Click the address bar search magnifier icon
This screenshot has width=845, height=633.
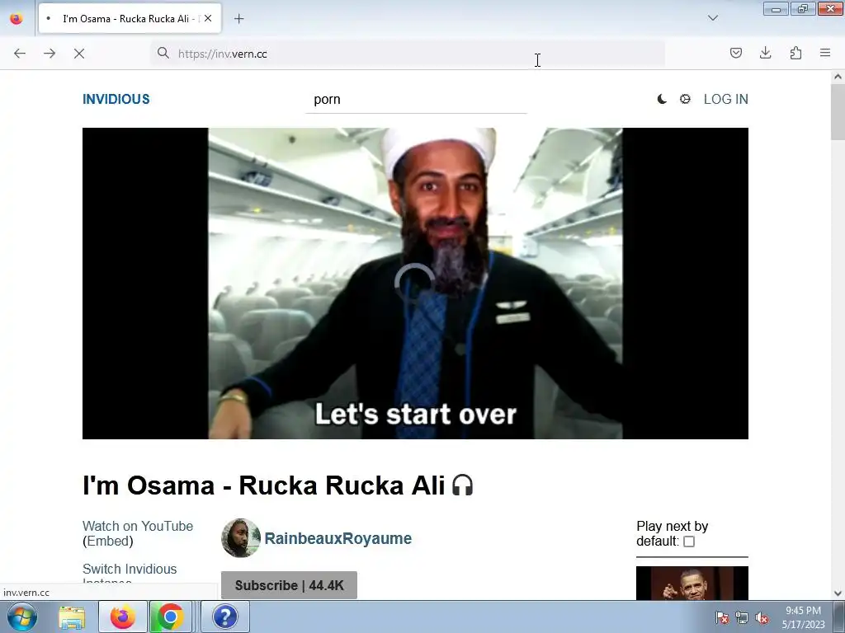pos(163,53)
